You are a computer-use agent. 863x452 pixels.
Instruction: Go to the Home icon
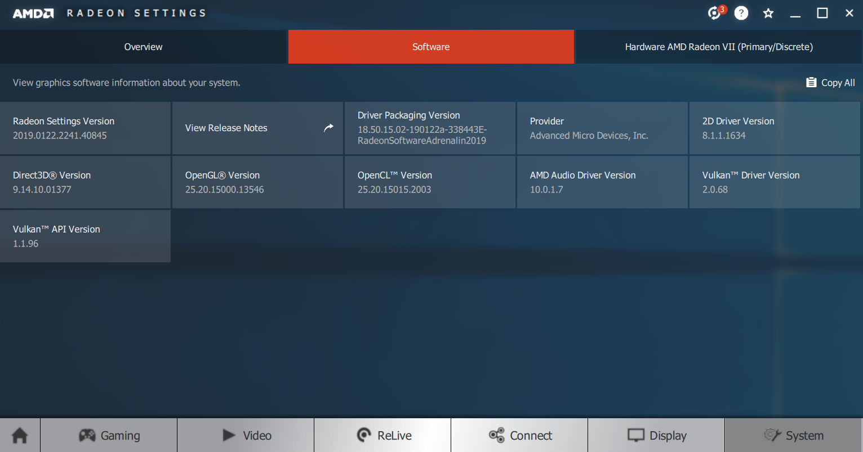[20, 435]
